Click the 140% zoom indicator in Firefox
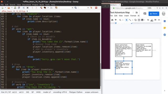 coord(149,8)
